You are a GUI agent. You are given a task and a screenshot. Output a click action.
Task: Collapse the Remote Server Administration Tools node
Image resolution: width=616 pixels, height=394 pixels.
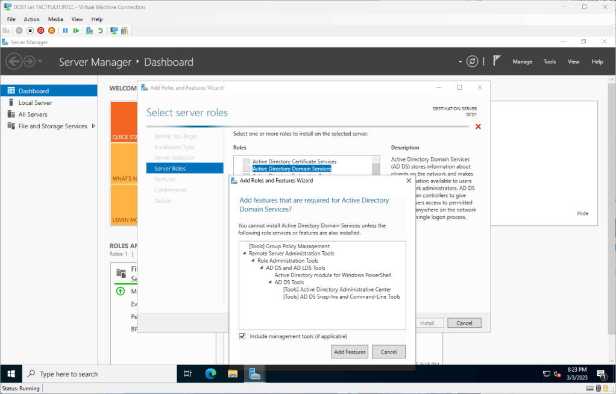coord(245,254)
